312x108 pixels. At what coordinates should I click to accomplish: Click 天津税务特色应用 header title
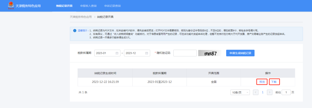tap(28, 6)
